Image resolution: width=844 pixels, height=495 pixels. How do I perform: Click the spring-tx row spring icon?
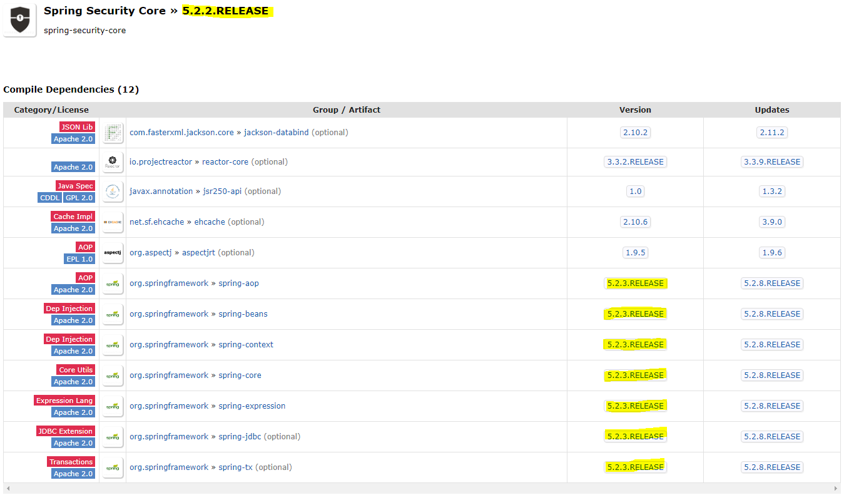(113, 467)
